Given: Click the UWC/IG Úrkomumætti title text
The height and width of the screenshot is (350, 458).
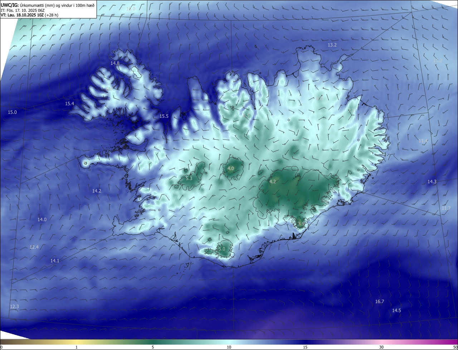Looking at the screenshot, I should pyautogui.click(x=48, y=5).
